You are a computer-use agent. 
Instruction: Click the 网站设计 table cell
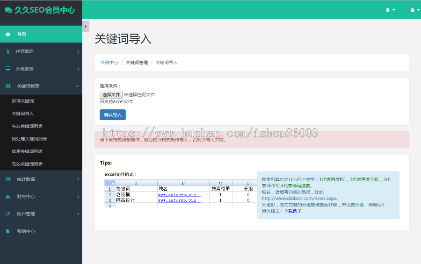pos(125,200)
